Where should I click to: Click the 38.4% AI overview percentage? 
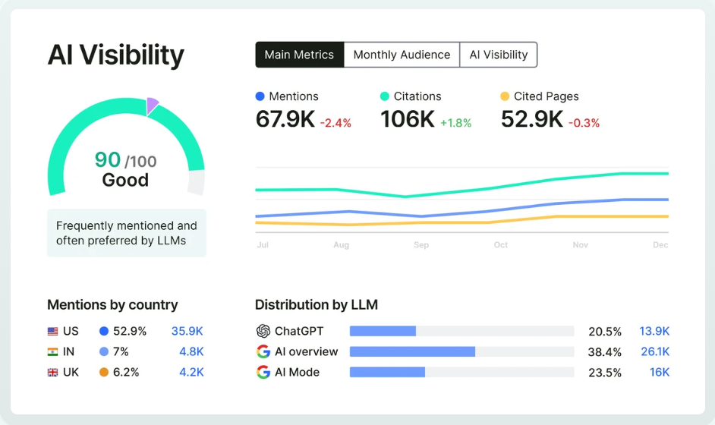(x=605, y=352)
